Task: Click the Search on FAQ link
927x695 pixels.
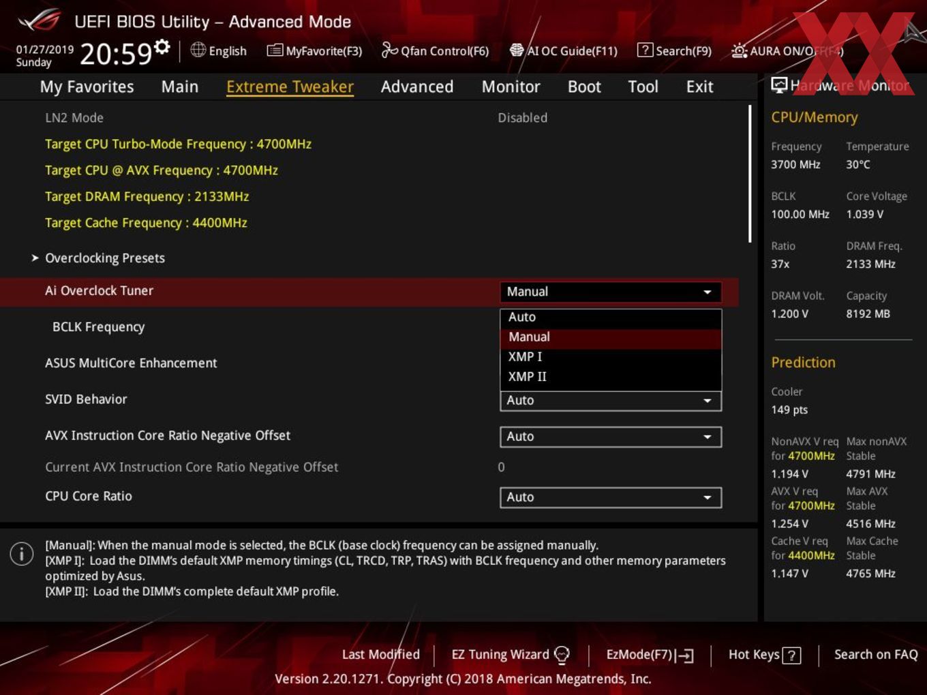Action: (x=876, y=654)
